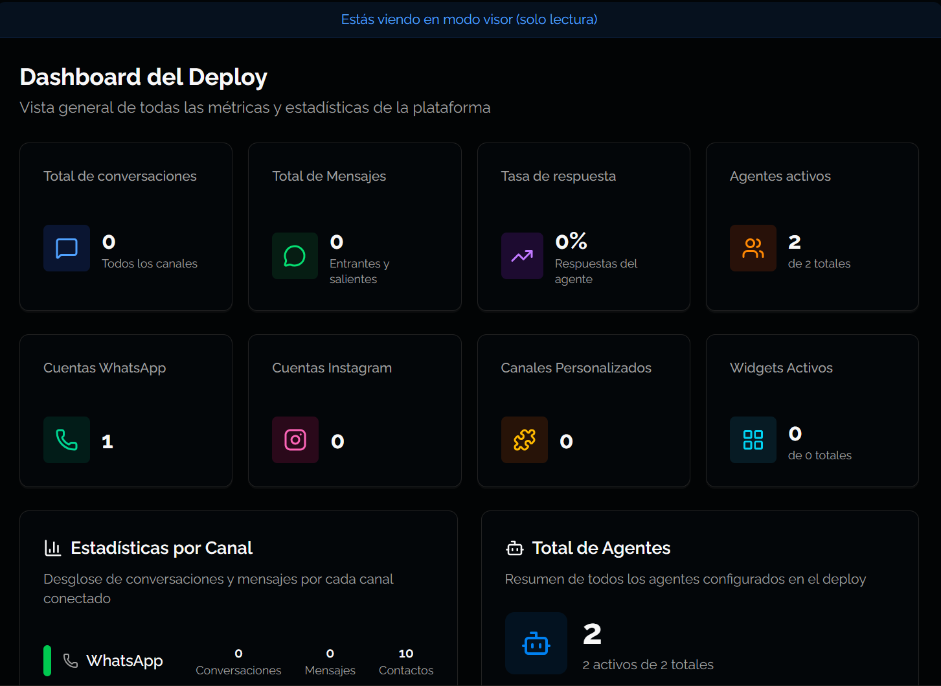Image resolution: width=941 pixels, height=686 pixels.
Task: Click the purple trending arrow response-rate icon
Action: point(522,256)
